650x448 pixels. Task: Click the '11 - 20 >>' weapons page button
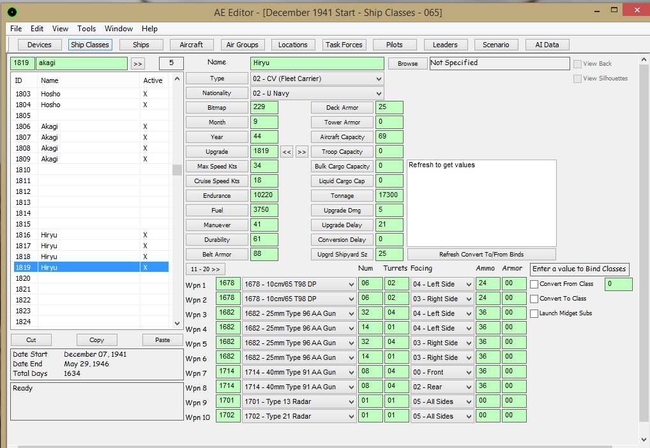206,269
